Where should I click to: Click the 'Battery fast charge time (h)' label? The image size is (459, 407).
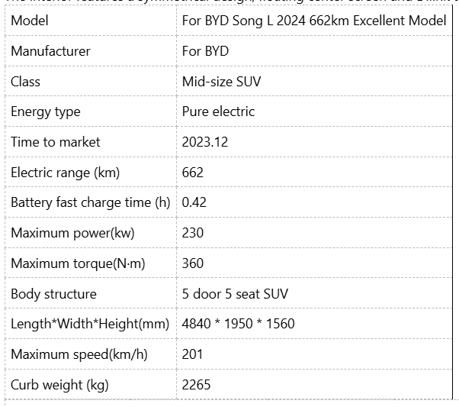tap(90, 203)
